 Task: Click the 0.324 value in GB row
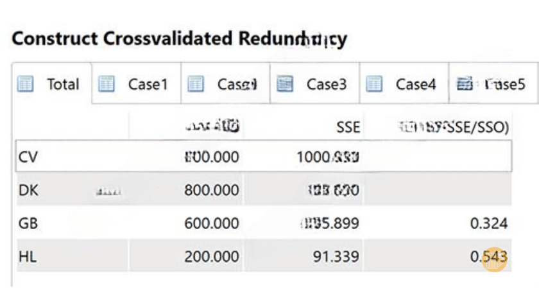(489, 223)
